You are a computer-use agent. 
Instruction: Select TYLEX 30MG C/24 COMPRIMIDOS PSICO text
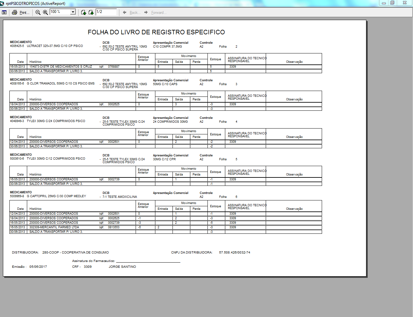[x=56, y=121]
